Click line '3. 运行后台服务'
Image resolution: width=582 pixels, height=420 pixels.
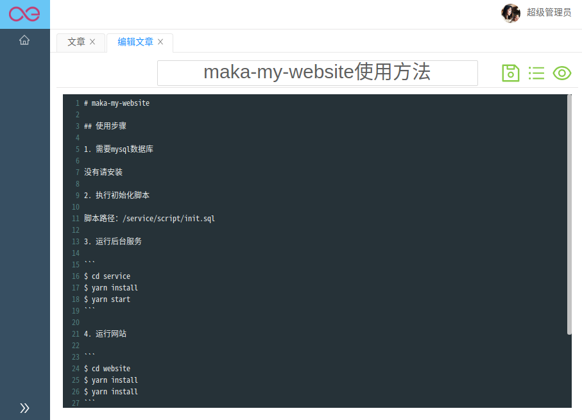click(113, 242)
